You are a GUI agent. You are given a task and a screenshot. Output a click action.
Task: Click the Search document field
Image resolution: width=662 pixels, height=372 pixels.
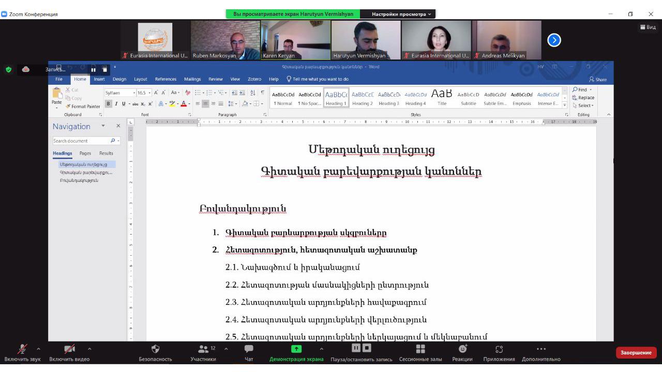click(80, 141)
